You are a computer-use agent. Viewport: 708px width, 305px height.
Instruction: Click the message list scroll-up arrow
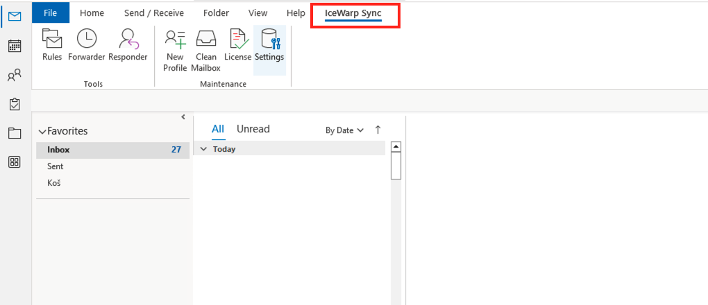click(396, 147)
